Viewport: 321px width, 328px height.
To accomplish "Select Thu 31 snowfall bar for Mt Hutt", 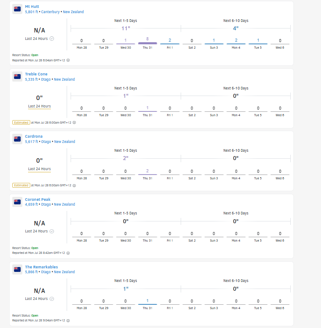I will click(x=147, y=43).
